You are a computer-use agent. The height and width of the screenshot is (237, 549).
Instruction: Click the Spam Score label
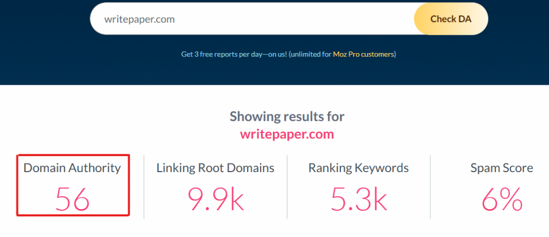click(501, 168)
